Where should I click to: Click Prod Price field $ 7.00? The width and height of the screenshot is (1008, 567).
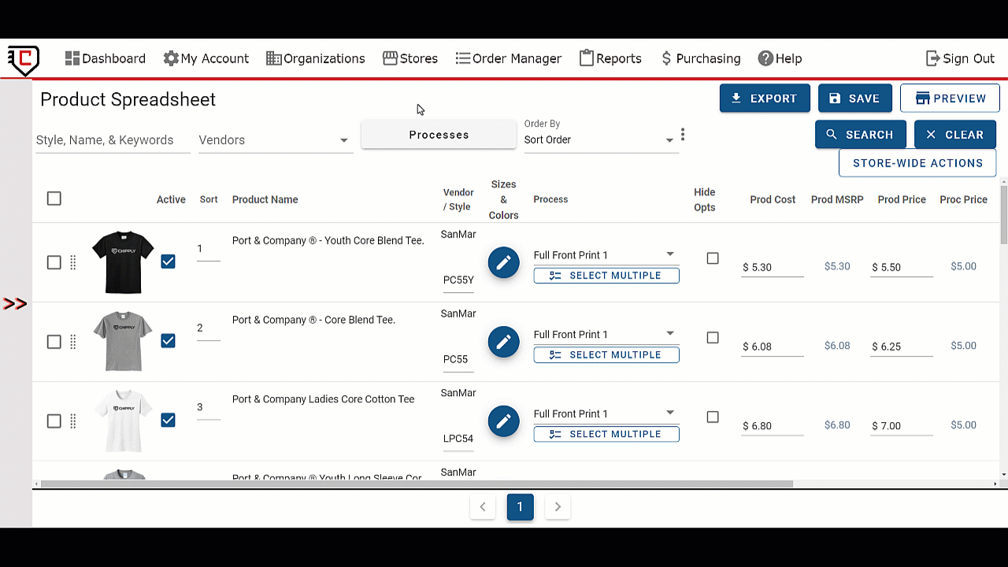click(x=902, y=427)
